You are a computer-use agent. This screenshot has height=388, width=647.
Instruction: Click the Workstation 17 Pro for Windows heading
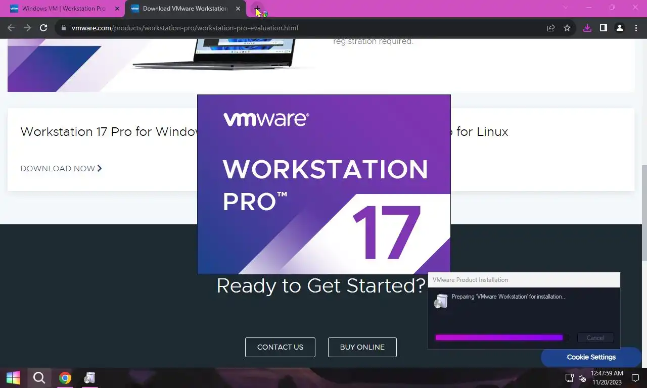(x=109, y=132)
